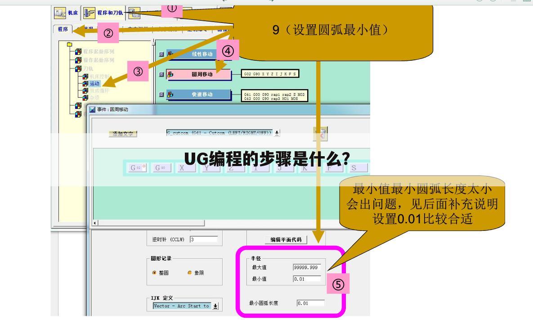Toggle the 快速移动 block expansion box
This screenshot has height=320, width=533.
[x=161, y=94]
